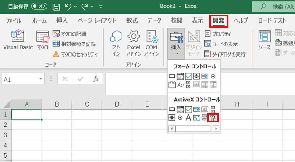Insert an ActiveX list box
This screenshot has width=295, height=162.
pyautogui.click(x=197, y=109)
